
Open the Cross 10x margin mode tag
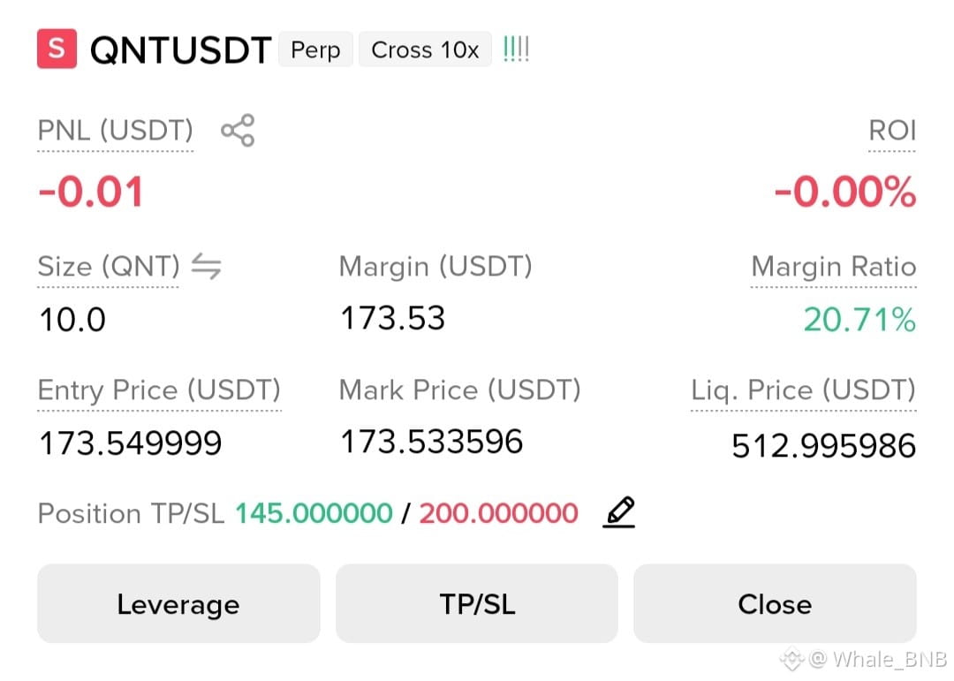point(425,49)
